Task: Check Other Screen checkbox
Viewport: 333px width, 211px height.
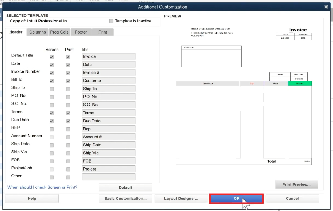Action: point(52,177)
